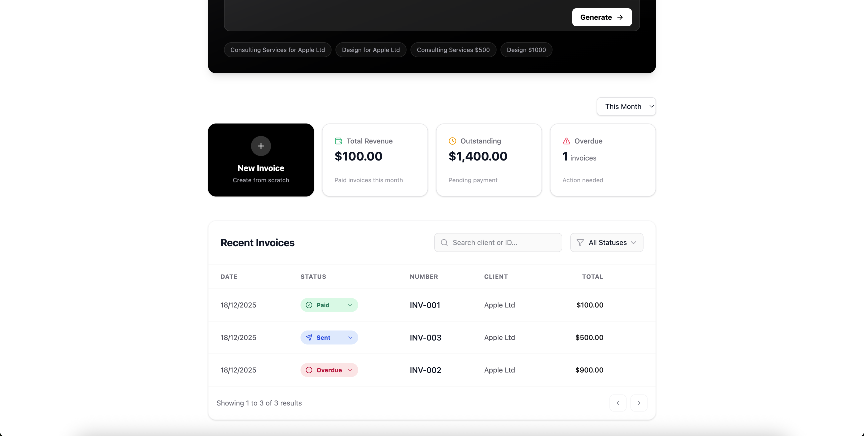
Task: Click the magnifying glass icon in search bar
Action: 444,242
